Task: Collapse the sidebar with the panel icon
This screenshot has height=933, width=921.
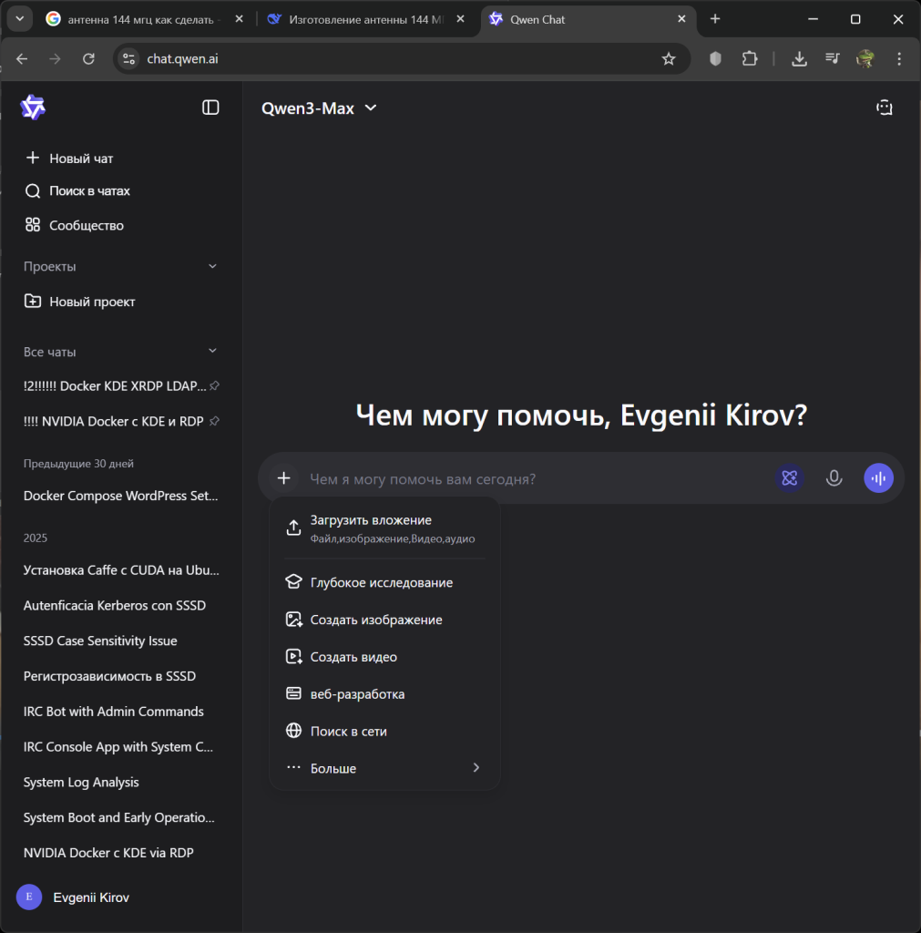Action: [210, 108]
